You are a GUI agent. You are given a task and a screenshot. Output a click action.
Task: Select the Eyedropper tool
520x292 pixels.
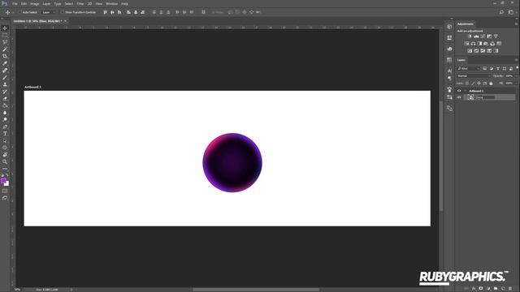tap(5, 63)
